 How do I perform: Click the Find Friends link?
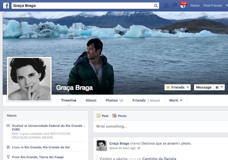[x=213, y=6]
